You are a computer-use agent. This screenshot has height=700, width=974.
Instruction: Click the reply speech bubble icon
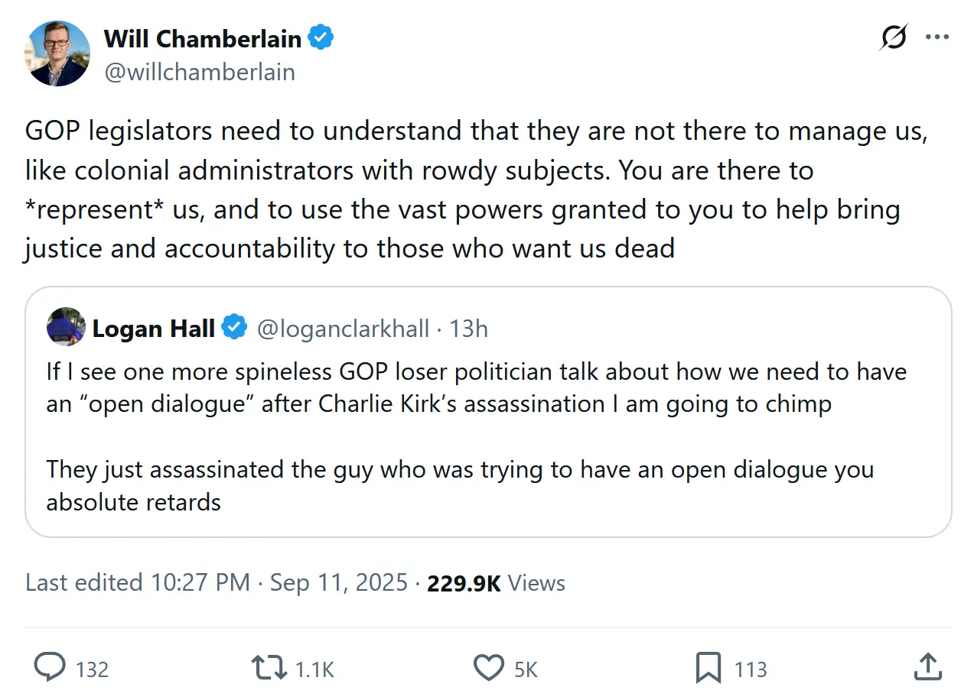point(51,667)
